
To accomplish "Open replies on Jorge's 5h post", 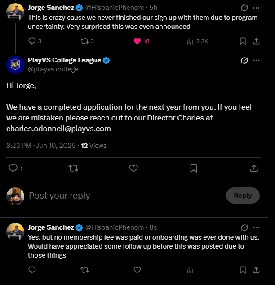I will click(x=32, y=41).
